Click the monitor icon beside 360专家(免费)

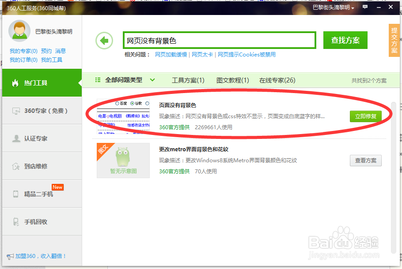(16, 111)
